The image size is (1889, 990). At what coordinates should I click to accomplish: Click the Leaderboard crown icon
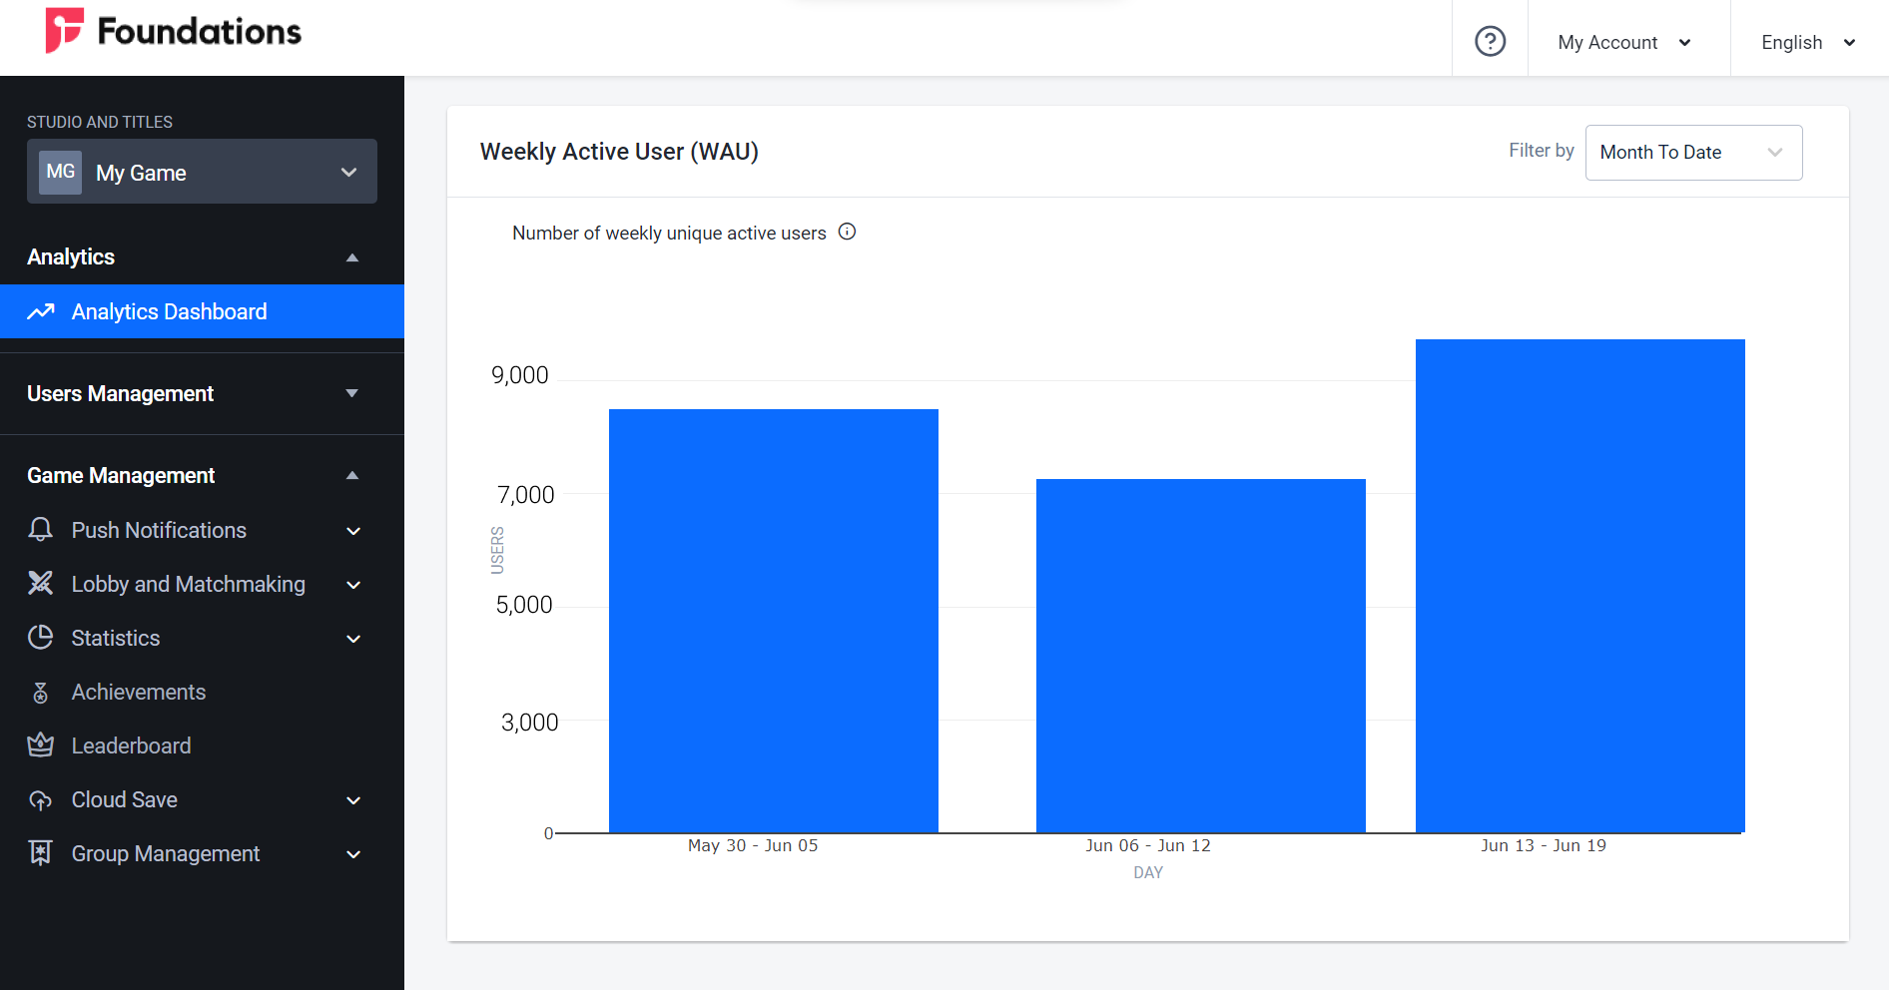pos(40,744)
